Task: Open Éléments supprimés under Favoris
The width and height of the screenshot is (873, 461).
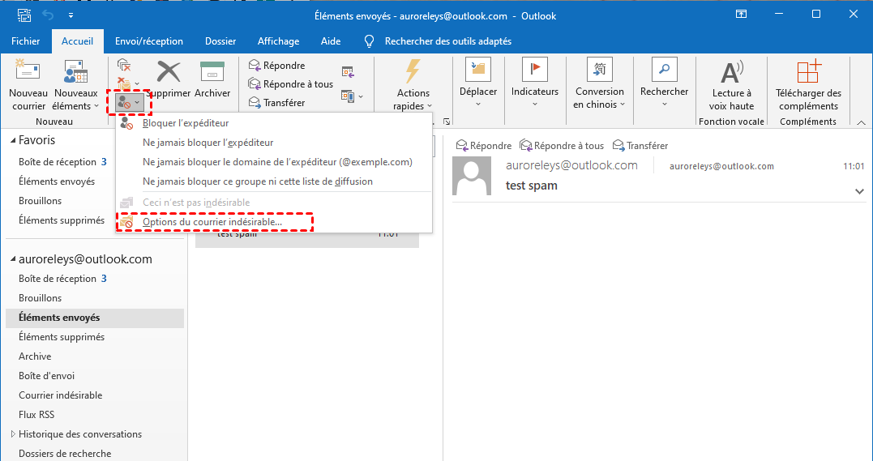Action: click(62, 220)
